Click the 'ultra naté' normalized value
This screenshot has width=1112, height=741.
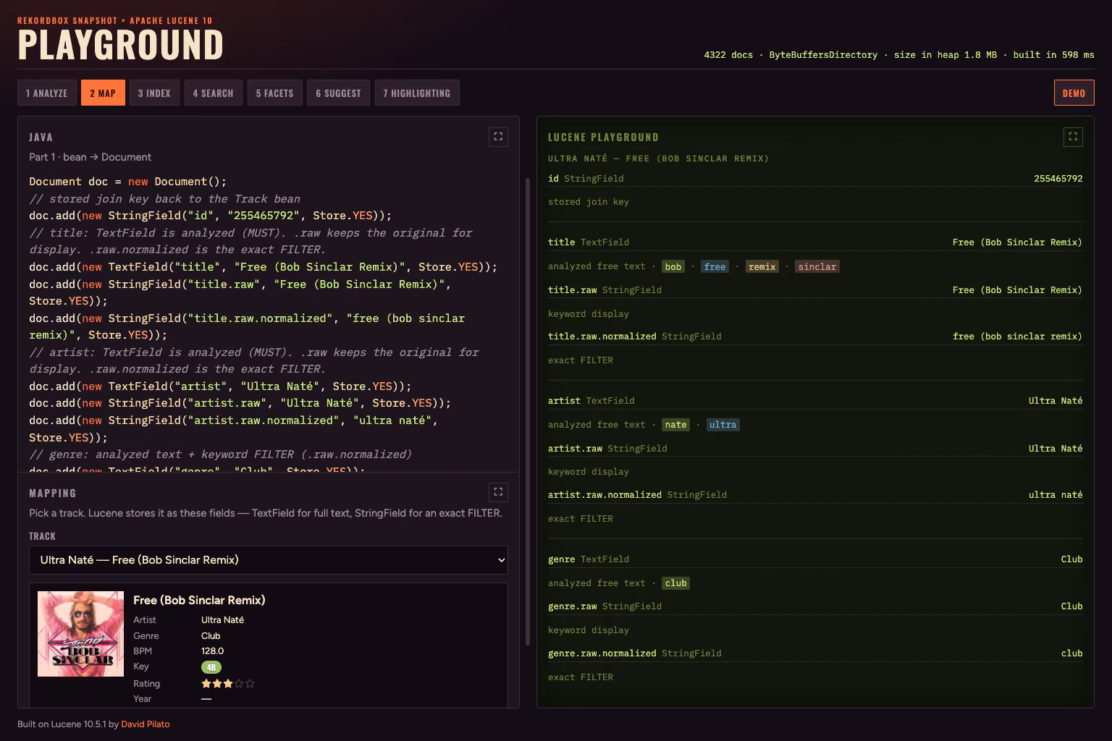click(x=1056, y=495)
